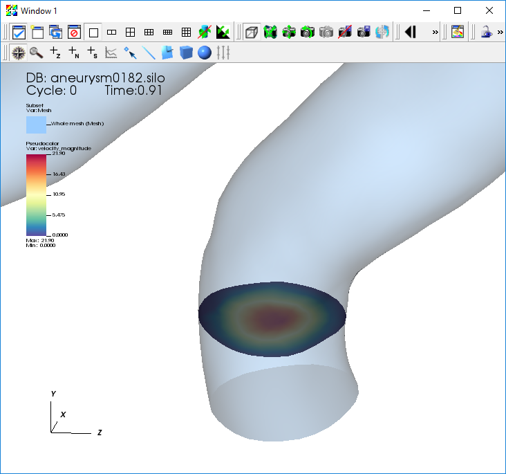Screen dimensions: 506x474
Task: Click the Cycle: 0 annotation
Action: click(x=52, y=91)
